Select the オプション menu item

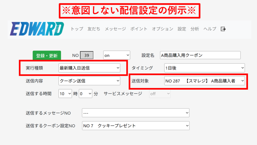(162, 29)
